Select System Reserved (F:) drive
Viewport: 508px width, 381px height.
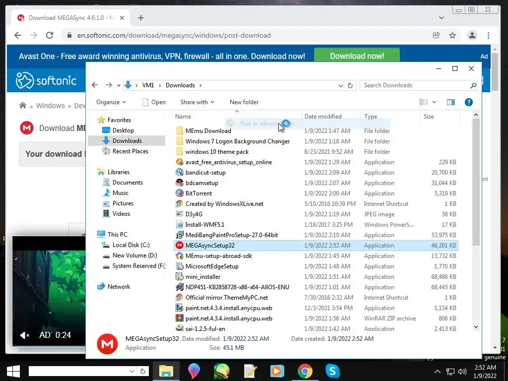tap(139, 266)
